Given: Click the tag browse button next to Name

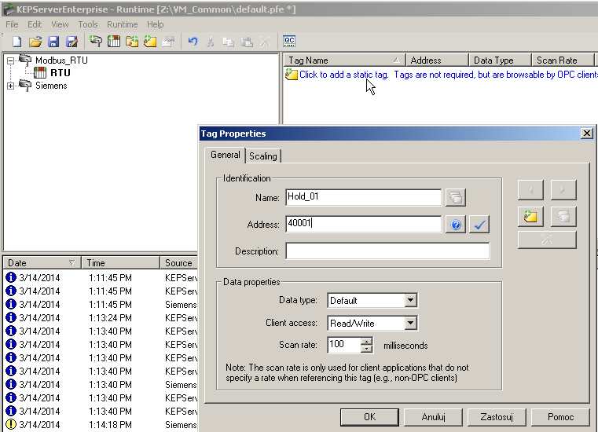Looking at the screenshot, I should click(456, 197).
